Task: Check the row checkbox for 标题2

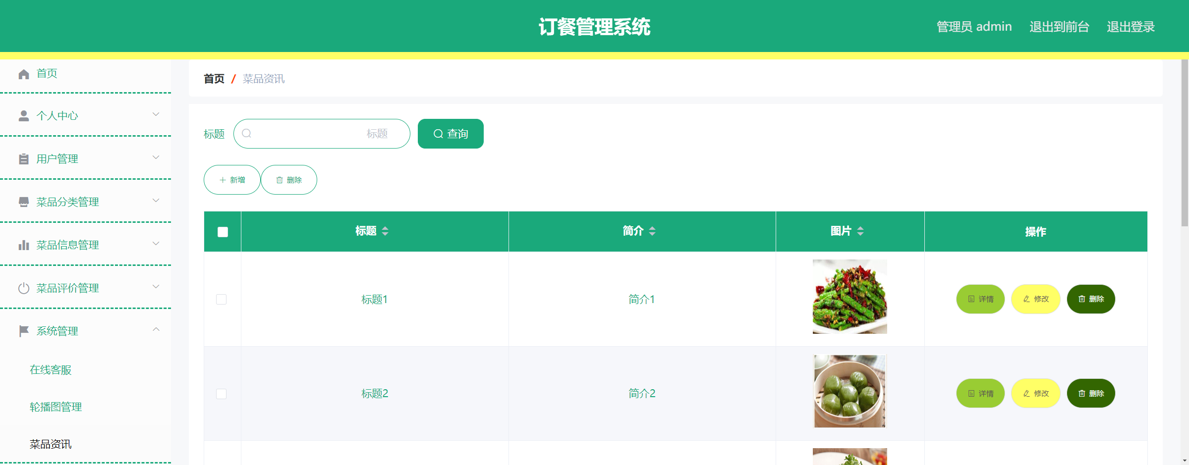Action: pos(222,394)
